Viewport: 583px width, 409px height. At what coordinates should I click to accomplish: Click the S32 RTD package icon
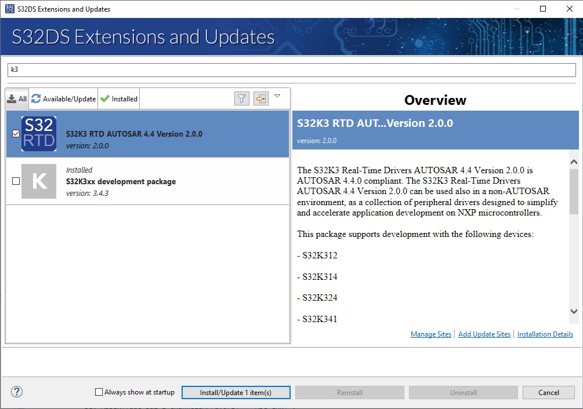click(x=39, y=134)
